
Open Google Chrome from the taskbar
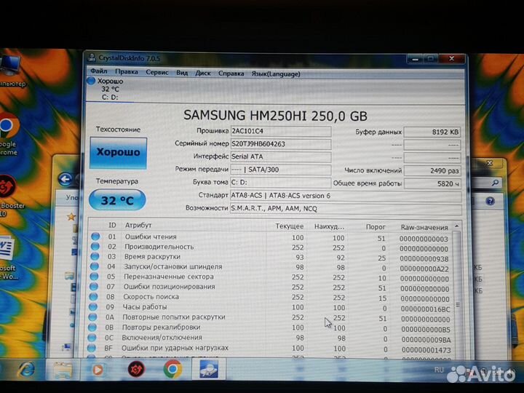pyautogui.click(x=172, y=369)
